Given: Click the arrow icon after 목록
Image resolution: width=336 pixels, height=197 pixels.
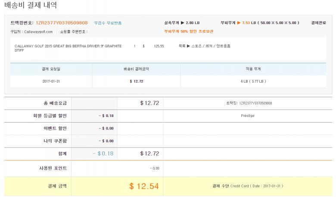Looking at the screenshot, I should pyautogui.click(x=189, y=46).
